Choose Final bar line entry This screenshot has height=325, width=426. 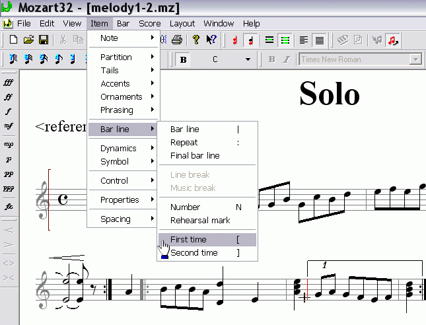point(207,156)
